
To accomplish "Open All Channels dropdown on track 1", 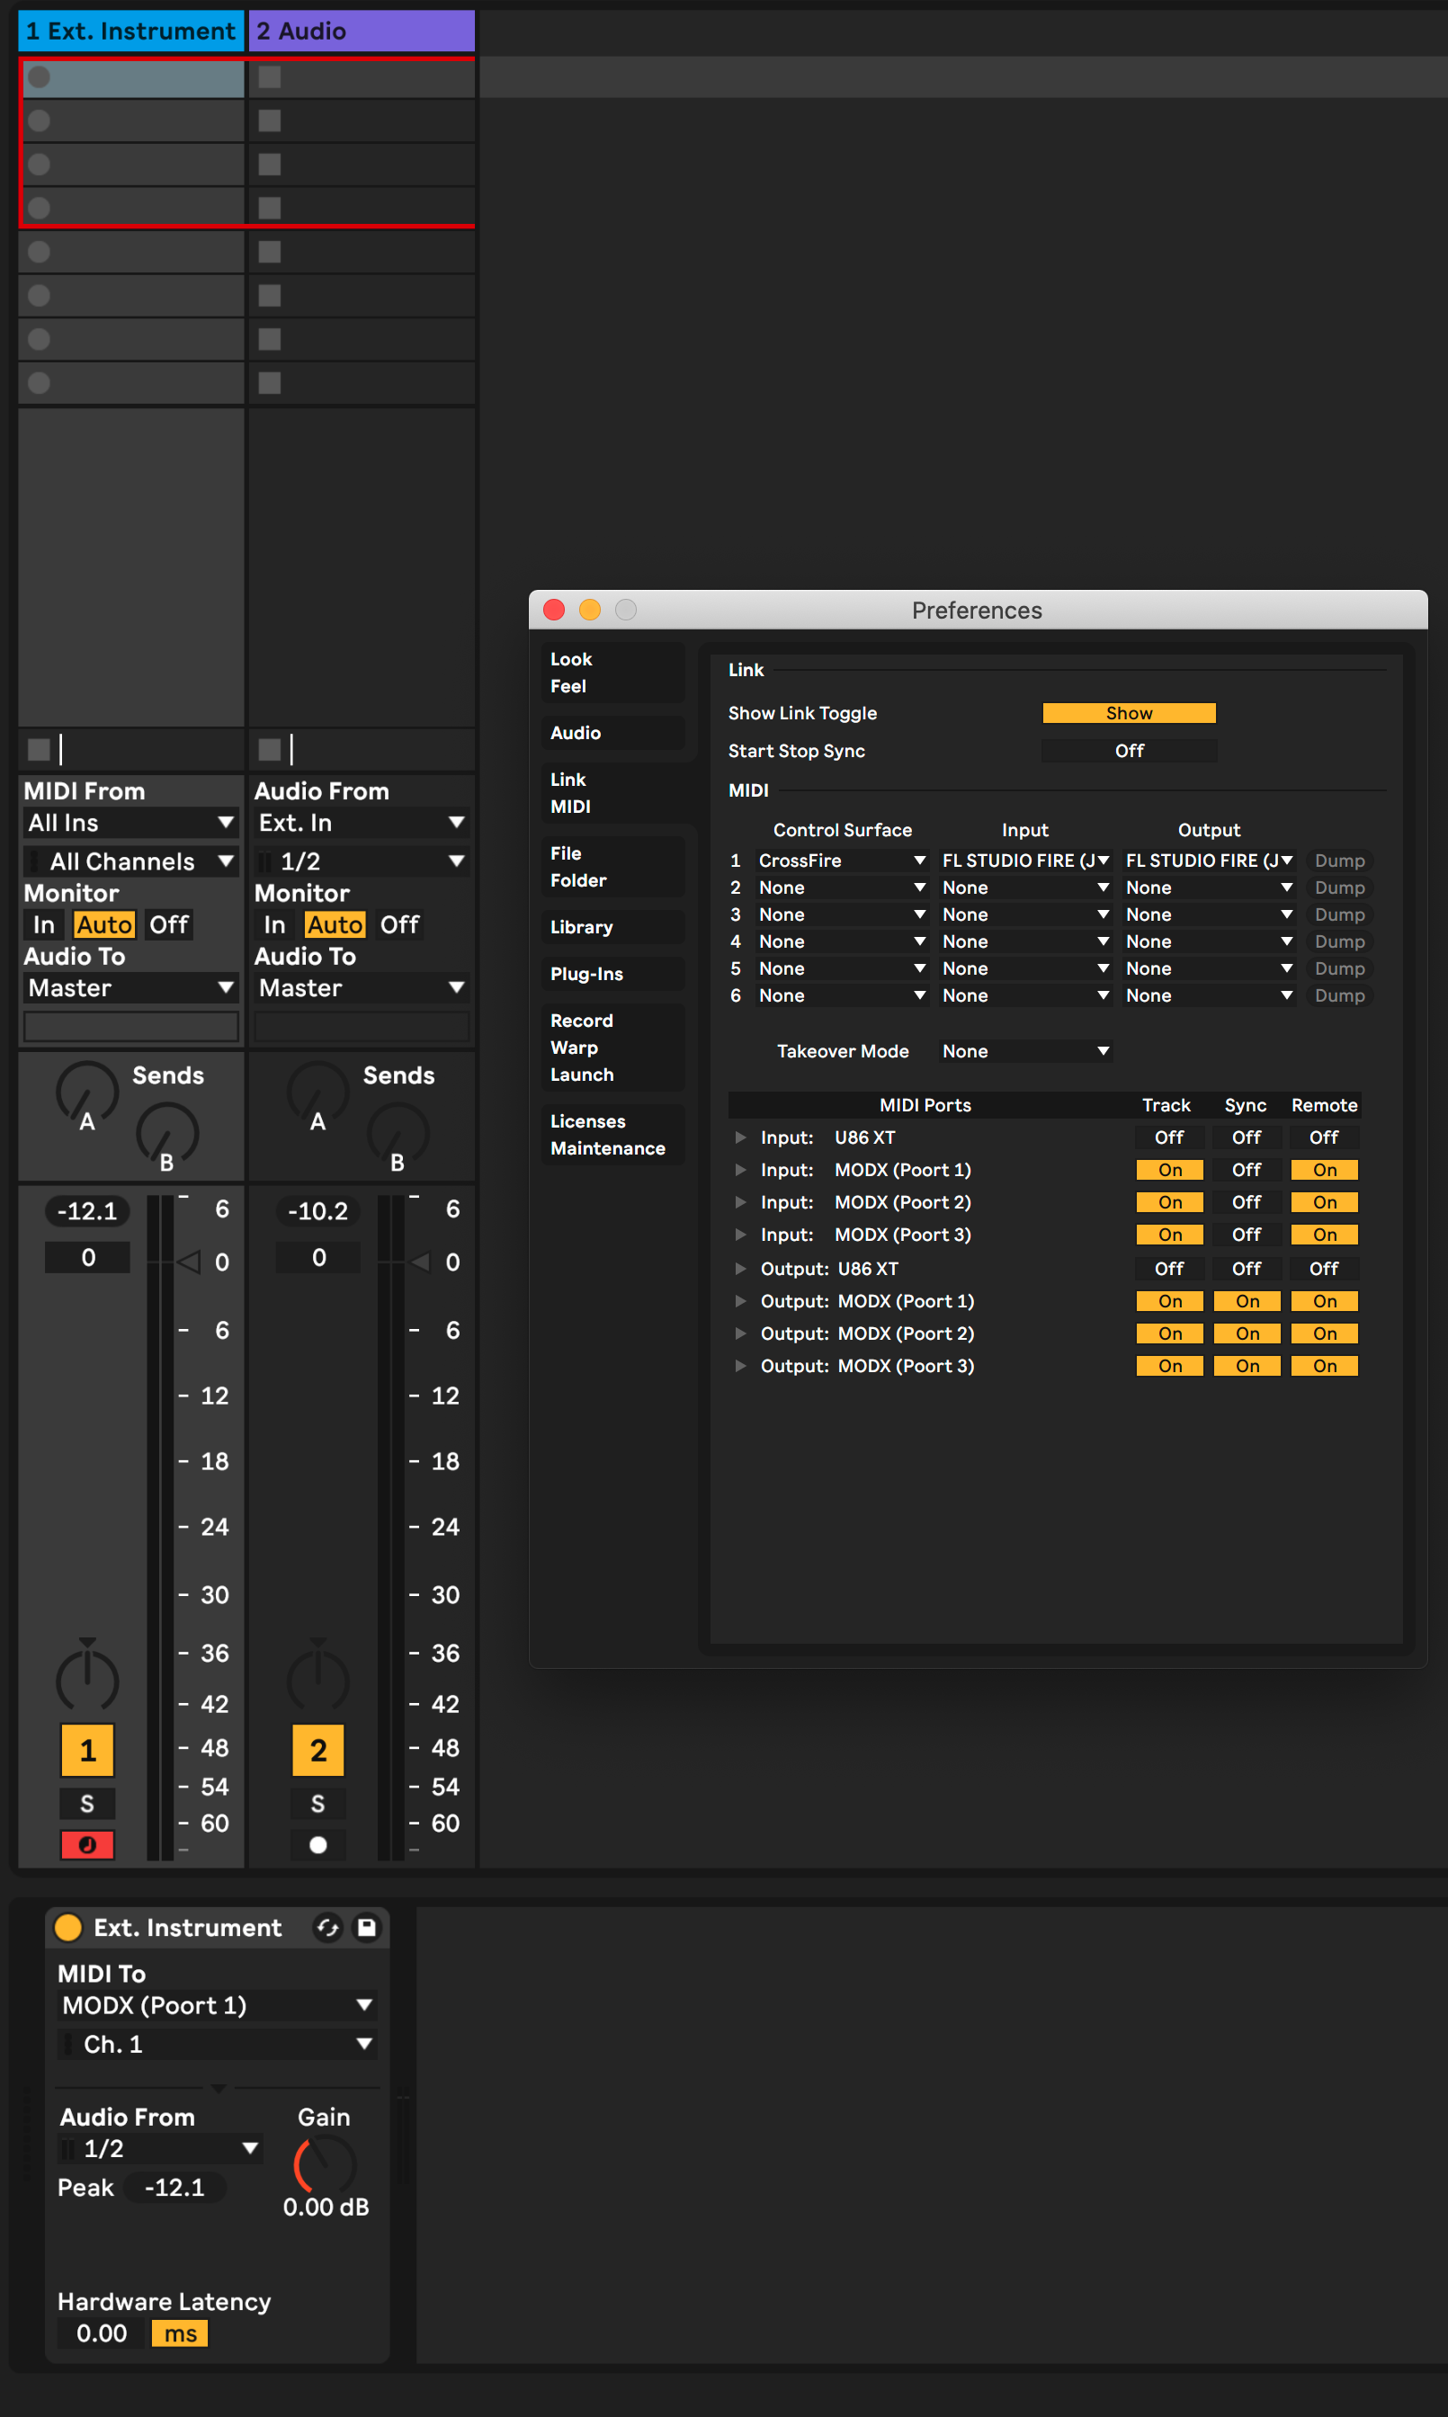I will [131, 861].
